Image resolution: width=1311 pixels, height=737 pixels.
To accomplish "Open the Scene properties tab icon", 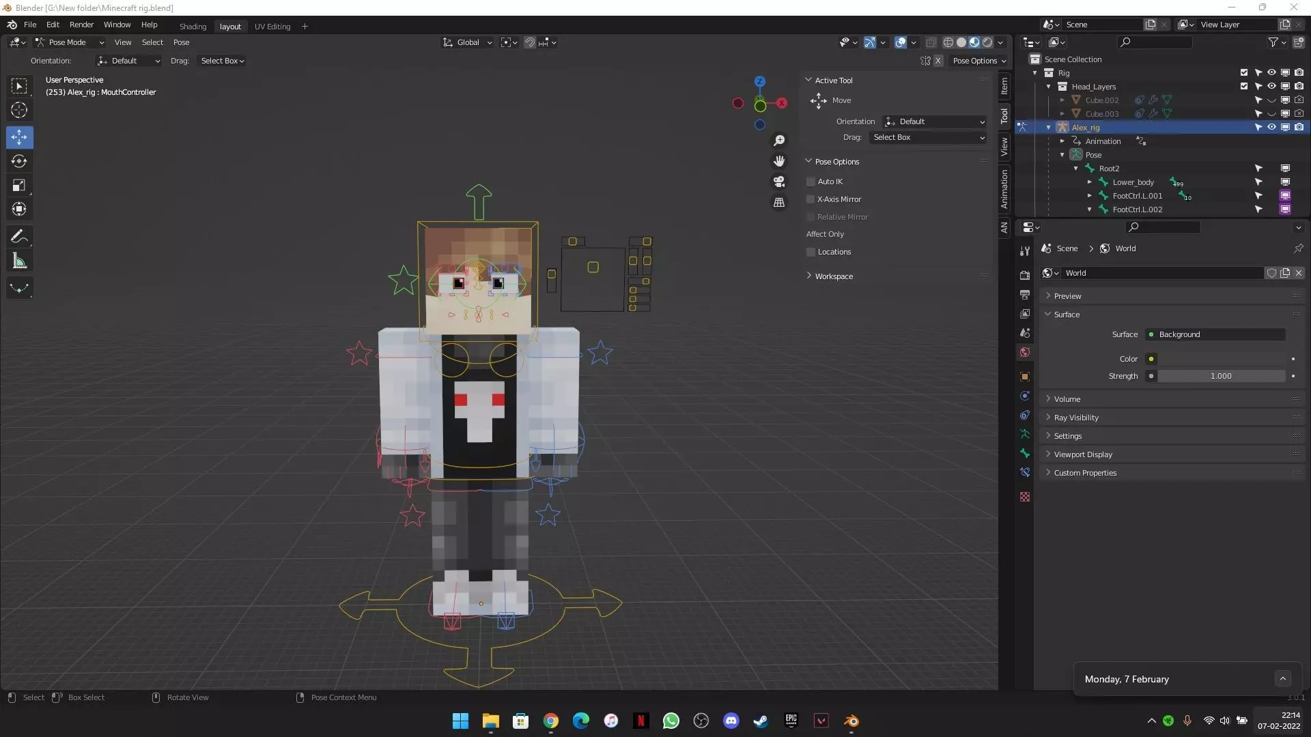I will coord(1024,333).
